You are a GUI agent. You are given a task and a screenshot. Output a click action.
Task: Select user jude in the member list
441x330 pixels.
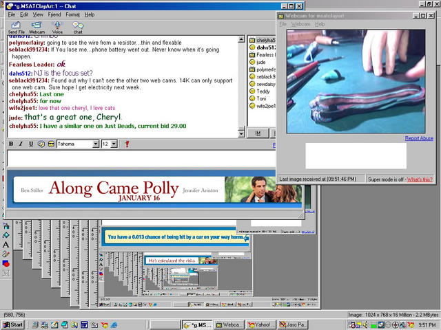pos(258,62)
